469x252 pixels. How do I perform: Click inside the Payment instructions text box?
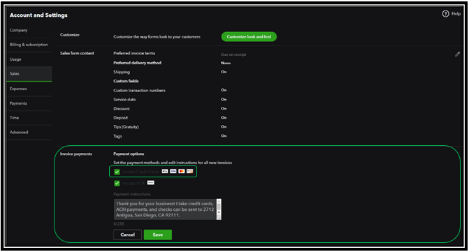point(165,209)
